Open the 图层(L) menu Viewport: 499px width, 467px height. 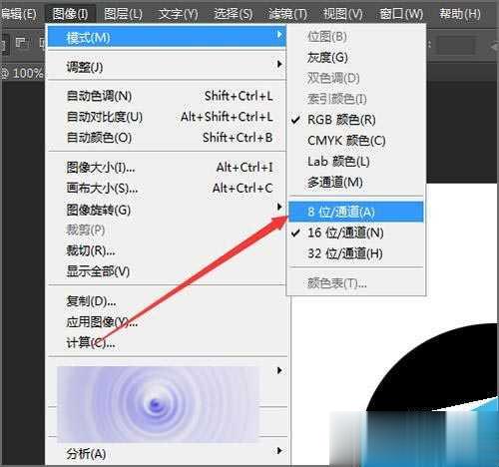(x=123, y=14)
